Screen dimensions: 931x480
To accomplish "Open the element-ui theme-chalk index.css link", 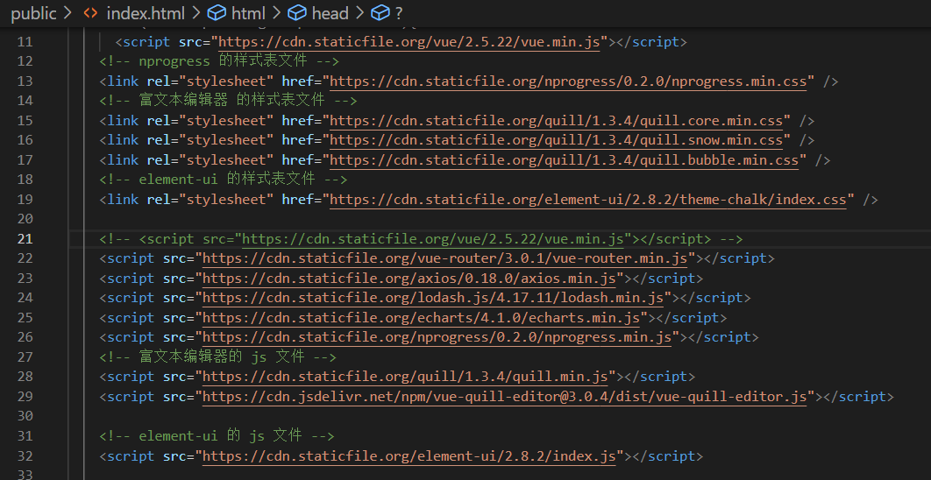I will 588,200.
